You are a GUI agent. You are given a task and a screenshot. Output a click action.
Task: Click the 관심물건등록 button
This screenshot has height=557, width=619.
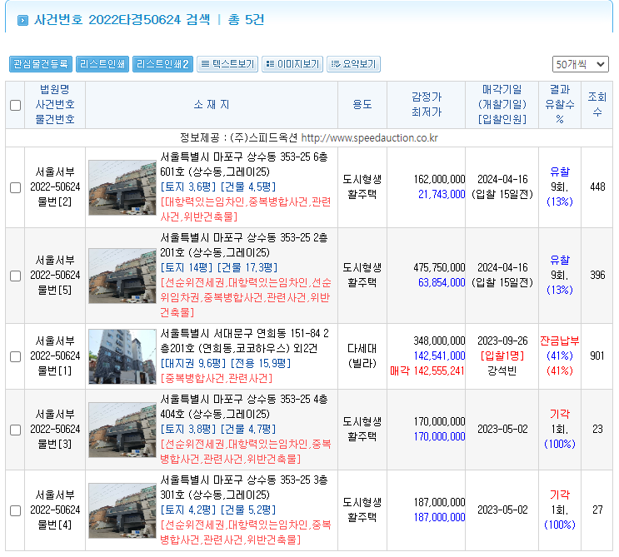click(x=41, y=64)
